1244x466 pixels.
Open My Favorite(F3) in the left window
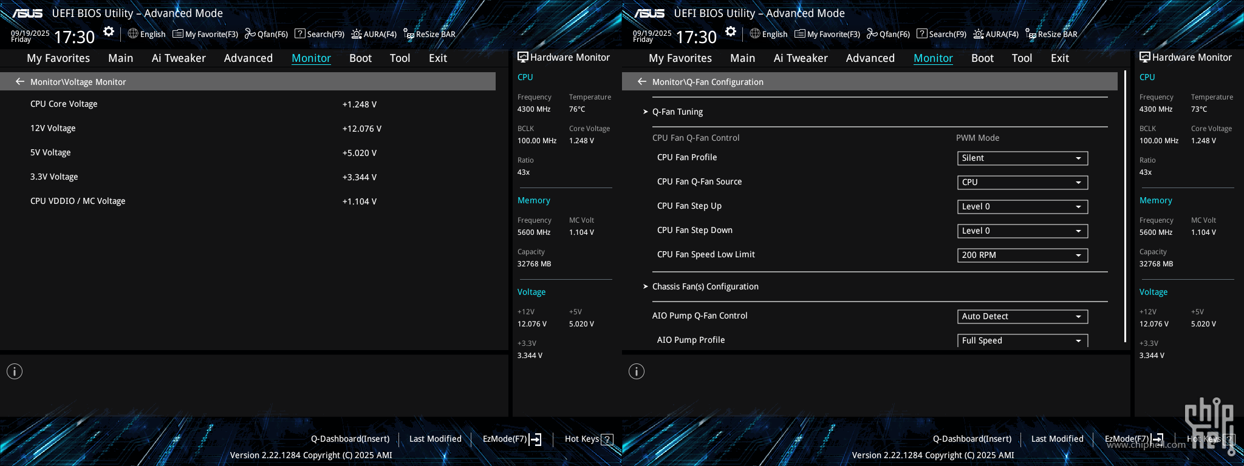coord(205,34)
